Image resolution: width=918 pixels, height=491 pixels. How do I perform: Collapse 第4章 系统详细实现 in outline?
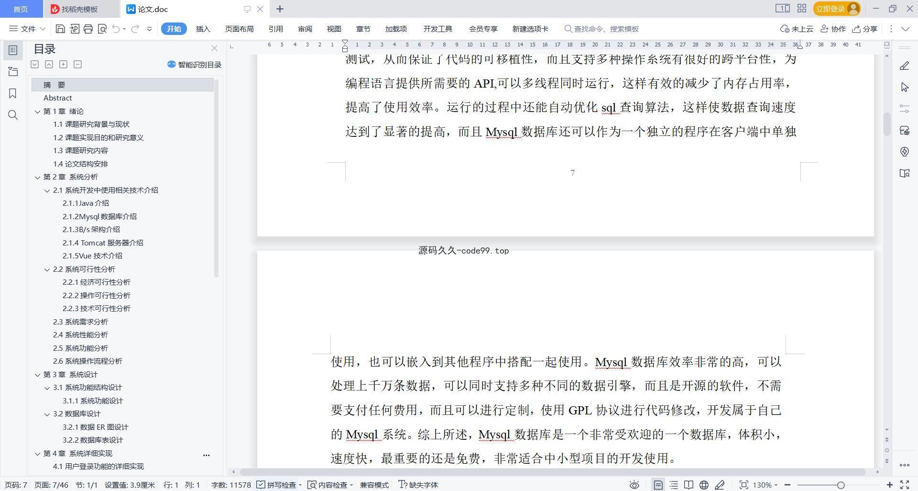[x=37, y=454]
